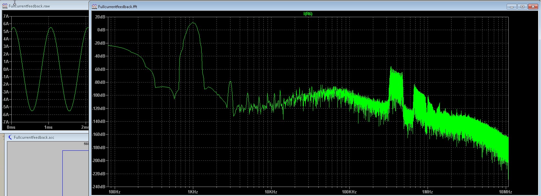Activate the Fullcurrentfeedback.raw window title
541x196 pixels.
tap(29, 6)
